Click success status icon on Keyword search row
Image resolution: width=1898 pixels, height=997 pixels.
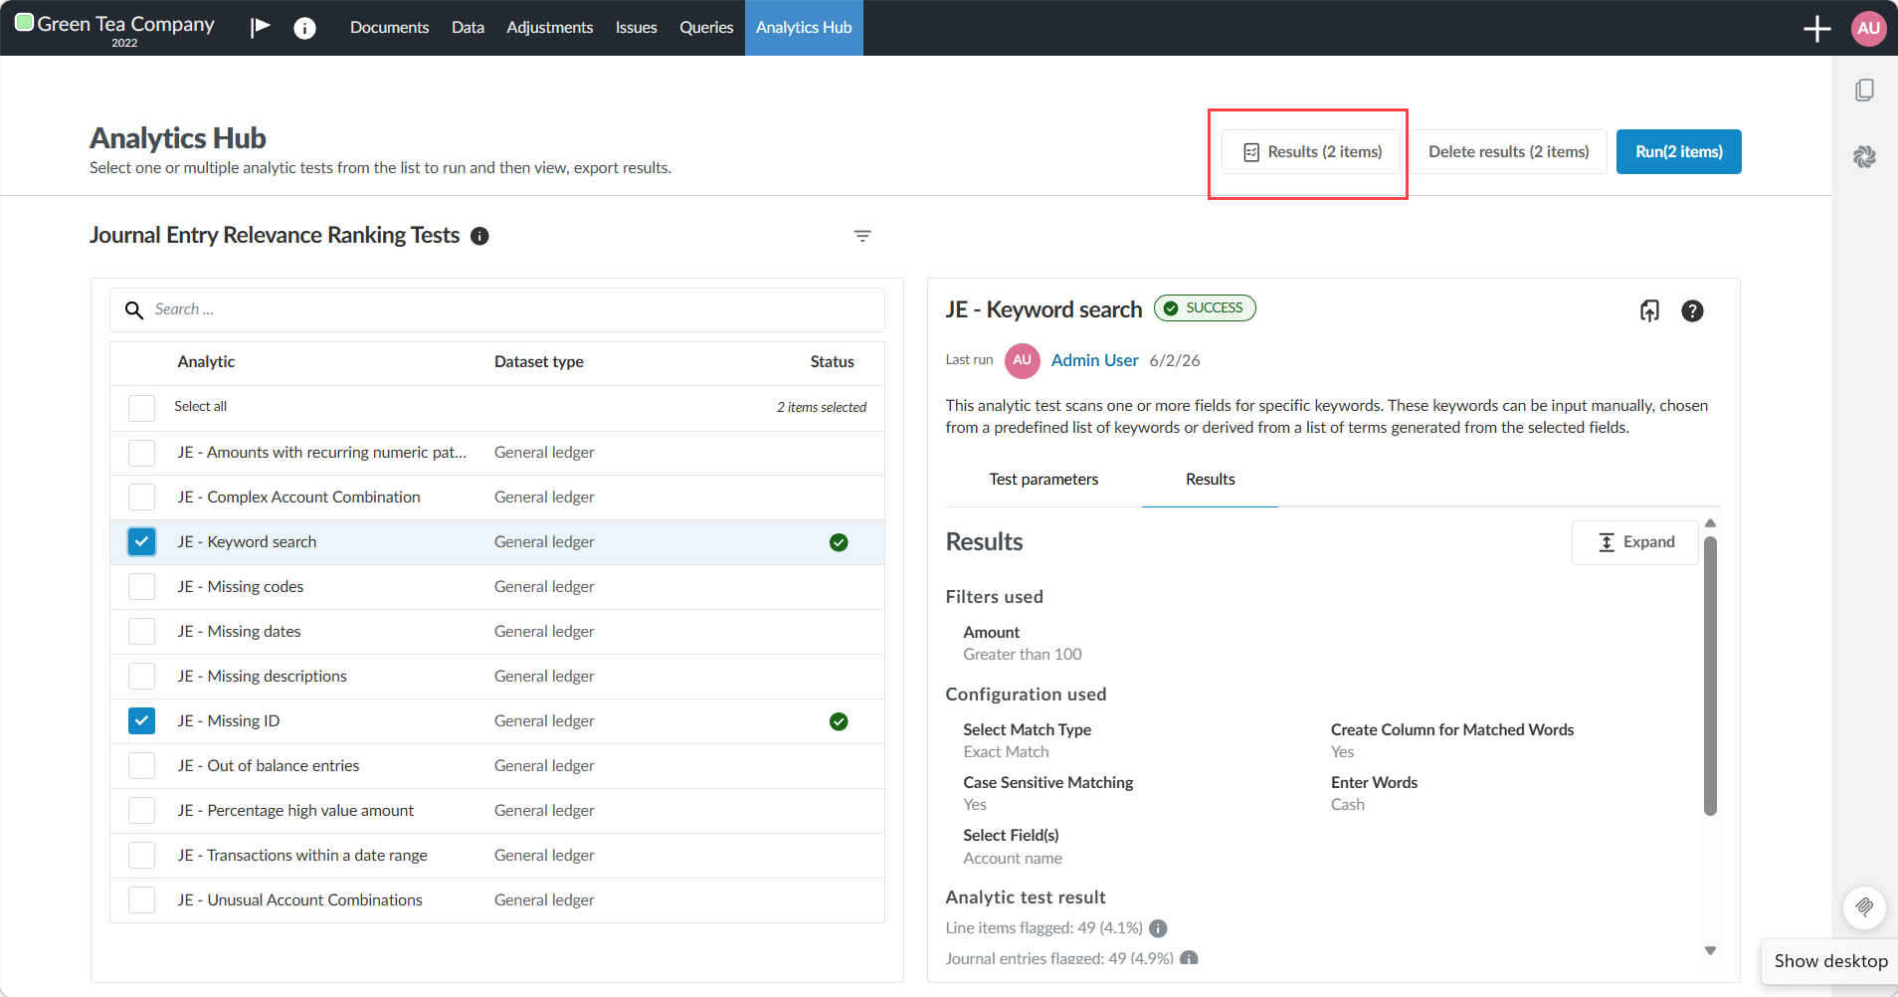click(x=839, y=542)
